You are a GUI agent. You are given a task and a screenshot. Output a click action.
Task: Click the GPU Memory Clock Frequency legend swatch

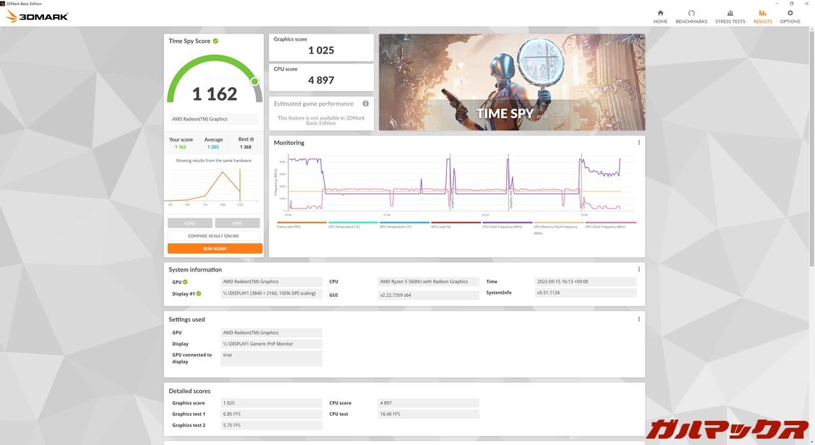click(558, 222)
